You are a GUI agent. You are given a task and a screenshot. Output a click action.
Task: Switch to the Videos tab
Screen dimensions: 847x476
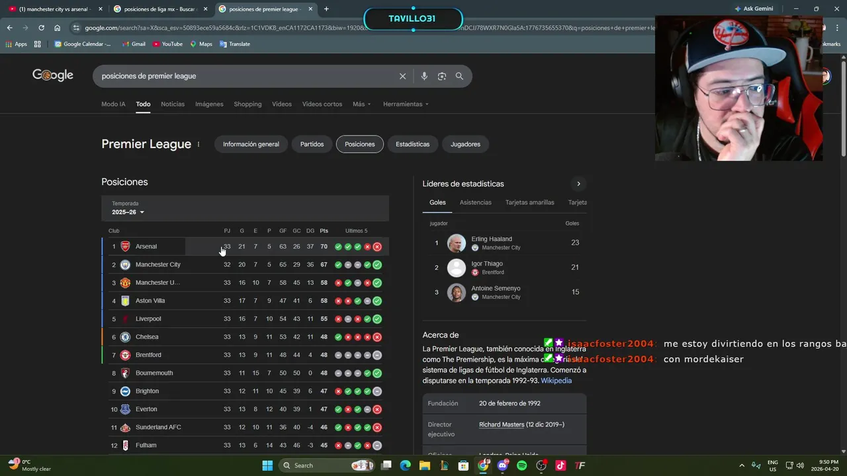[282, 104]
